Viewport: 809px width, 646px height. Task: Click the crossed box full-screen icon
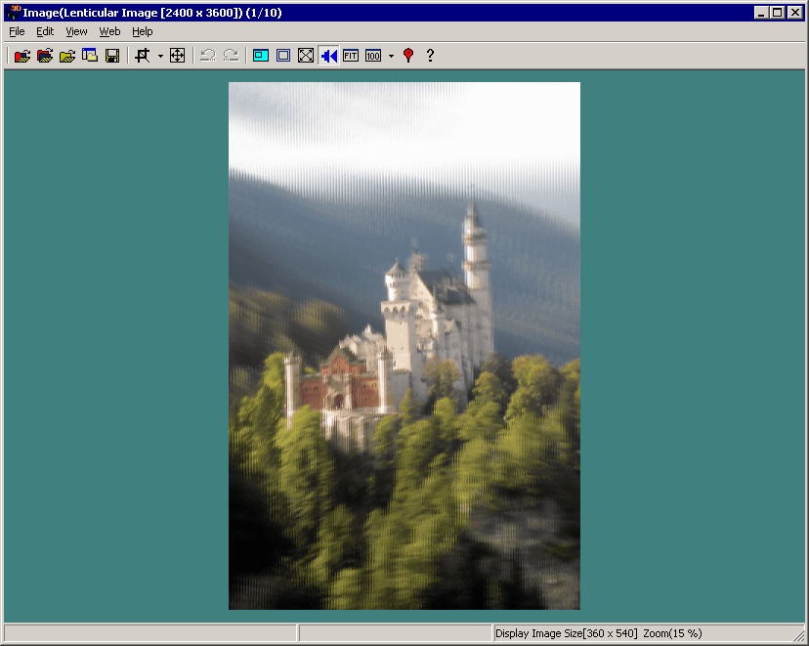coord(306,55)
